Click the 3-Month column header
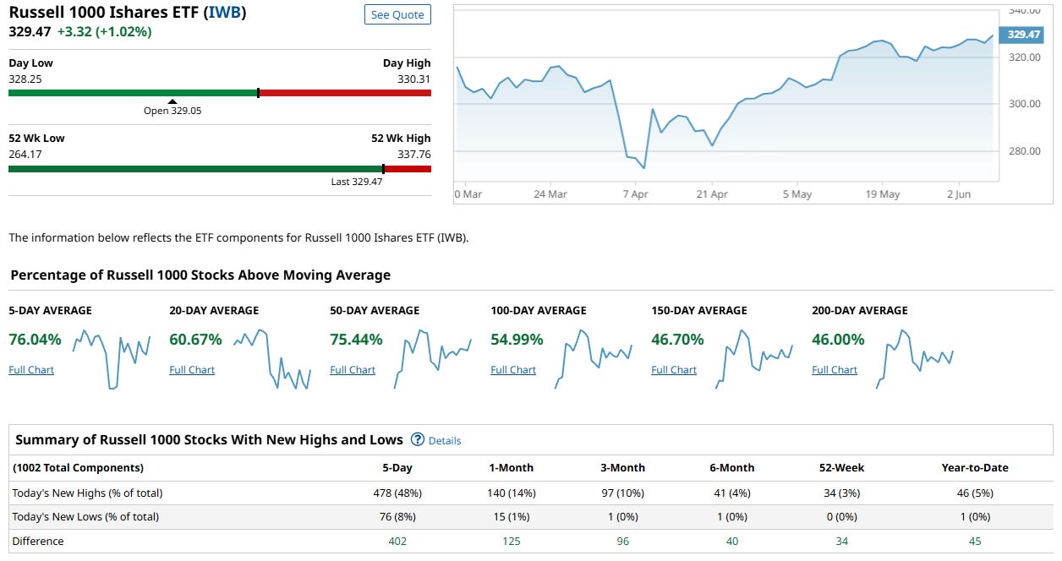Viewport: 1062px width, 561px height. 622,467
